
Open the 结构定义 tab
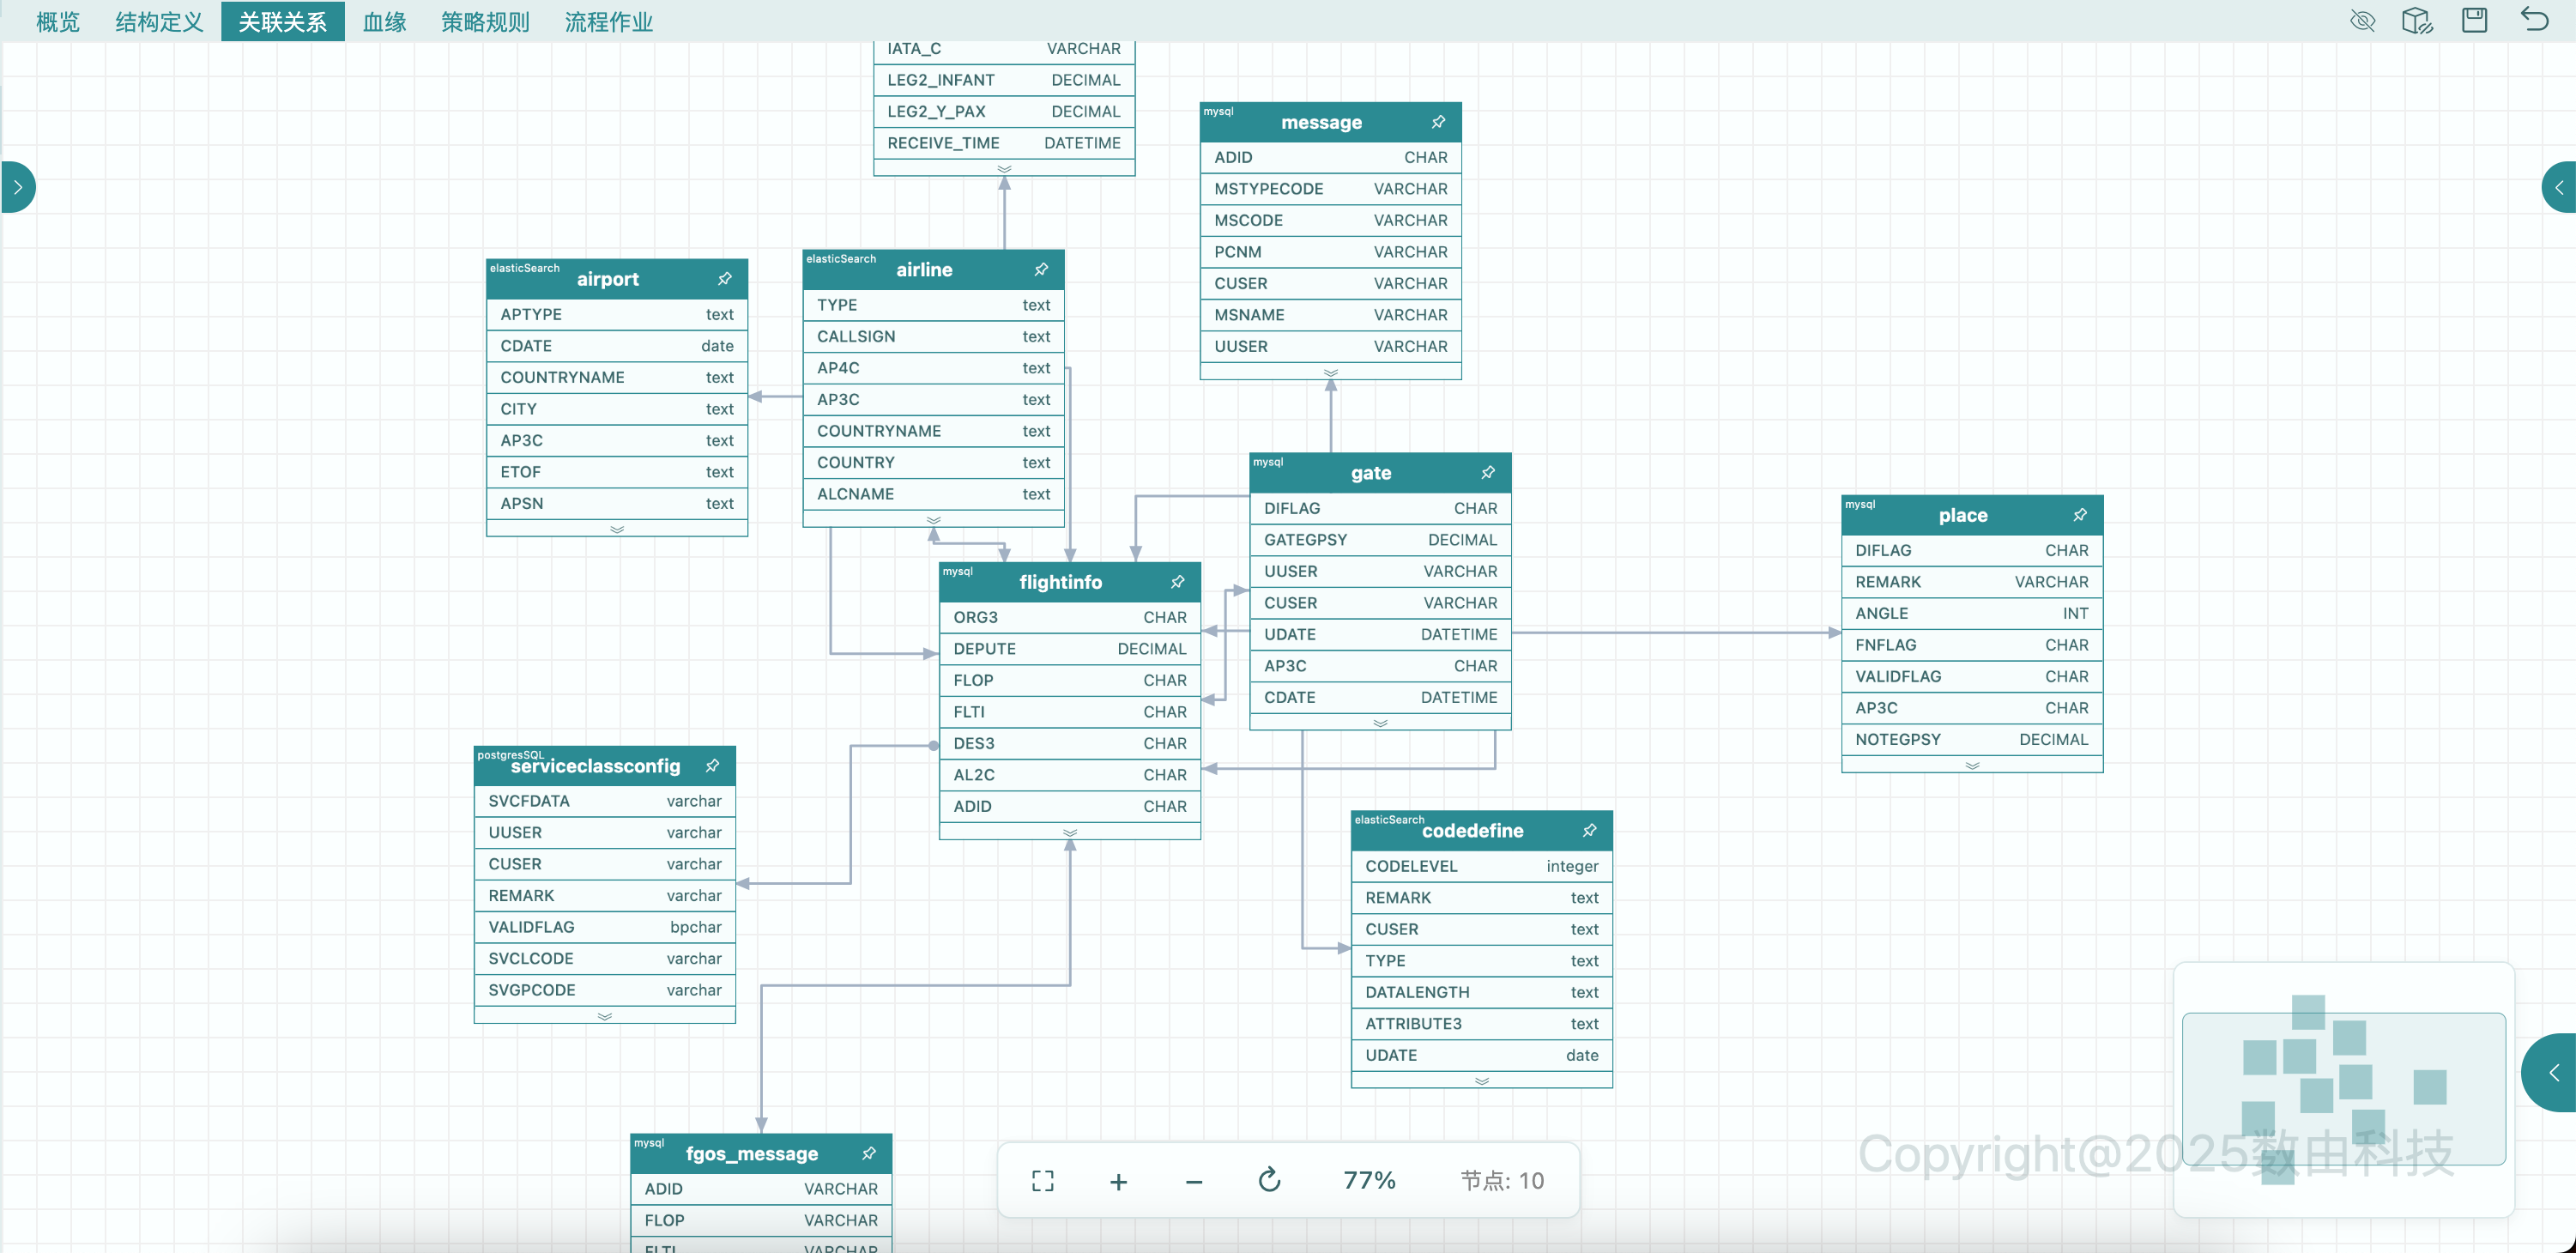tap(159, 21)
